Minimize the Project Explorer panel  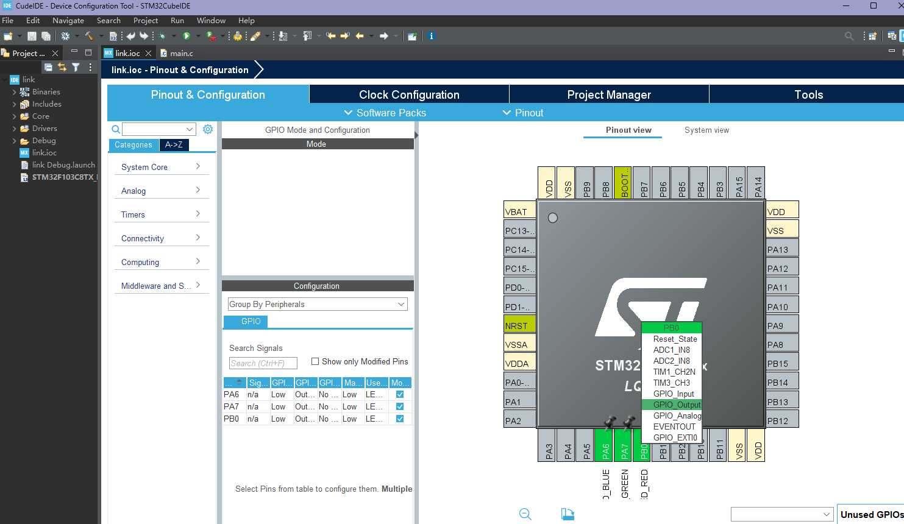point(74,52)
